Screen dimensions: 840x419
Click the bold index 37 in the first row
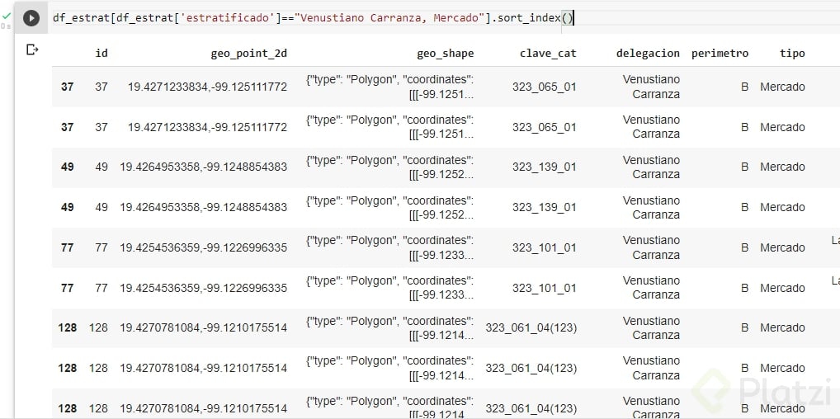tap(67, 87)
